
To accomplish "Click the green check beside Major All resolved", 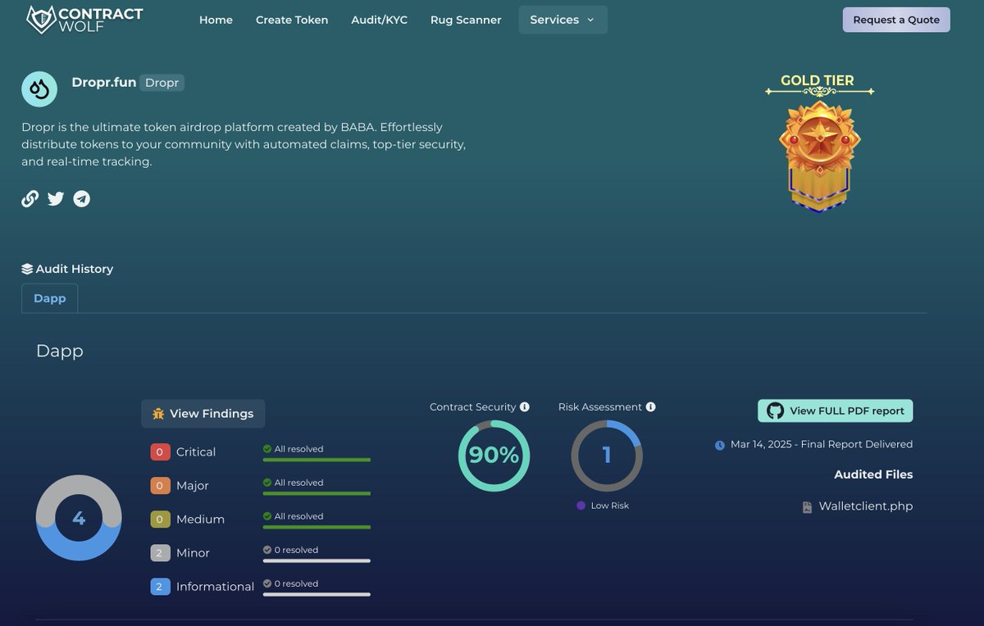I will [267, 483].
